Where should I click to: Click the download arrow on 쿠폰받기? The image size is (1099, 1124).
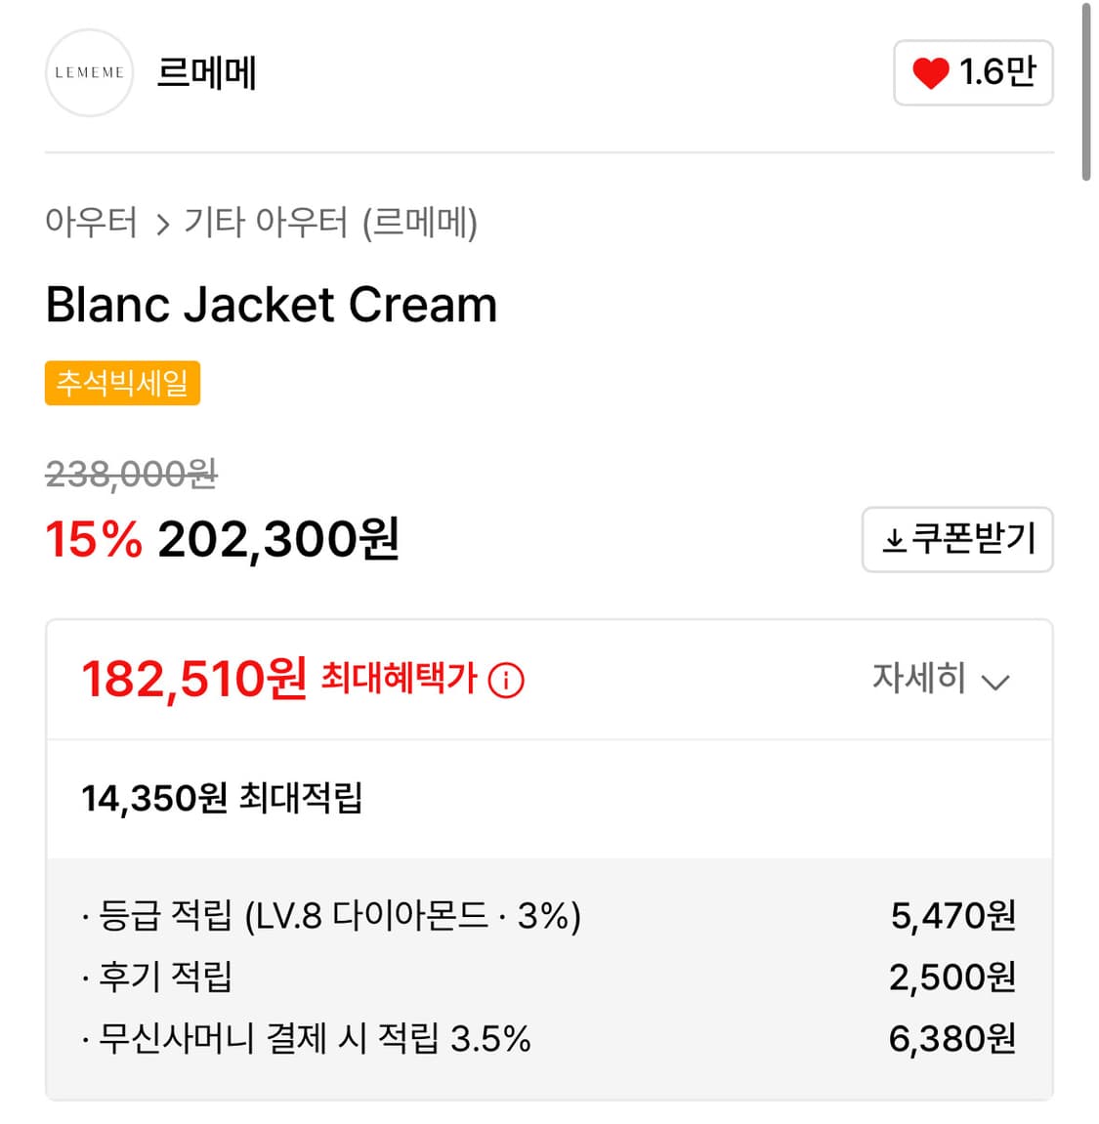[x=894, y=540]
